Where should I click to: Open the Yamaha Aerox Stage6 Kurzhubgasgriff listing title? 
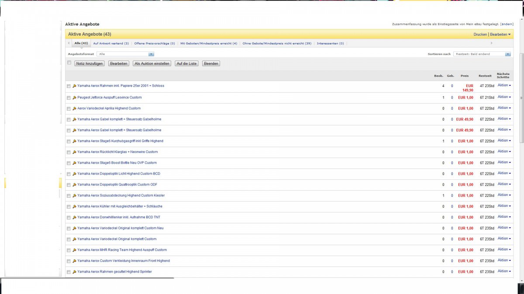tap(120, 141)
